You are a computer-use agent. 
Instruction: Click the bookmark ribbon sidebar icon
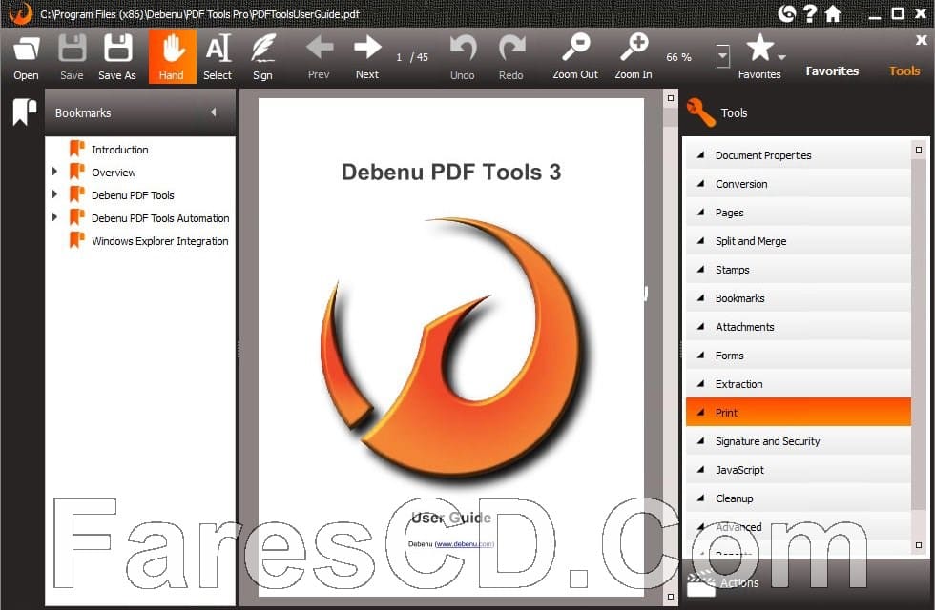click(x=25, y=112)
